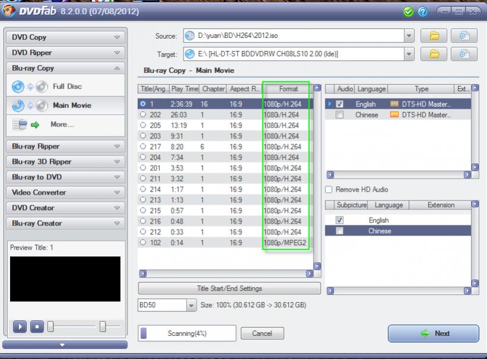Screen dimensions: 487x359
Task: Adjust preview volume slider handle
Action: [x=103, y=326]
